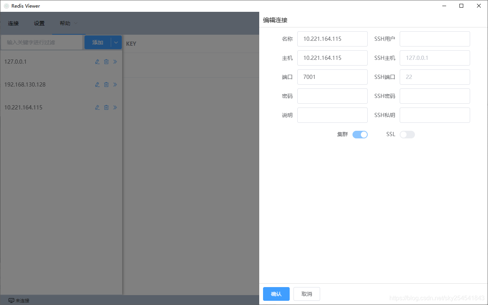Focus the SSH密码 input field
Image resolution: width=488 pixels, height=305 pixels.
point(435,96)
